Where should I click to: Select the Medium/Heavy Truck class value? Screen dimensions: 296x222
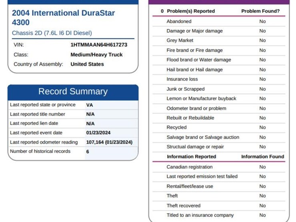point(96,55)
